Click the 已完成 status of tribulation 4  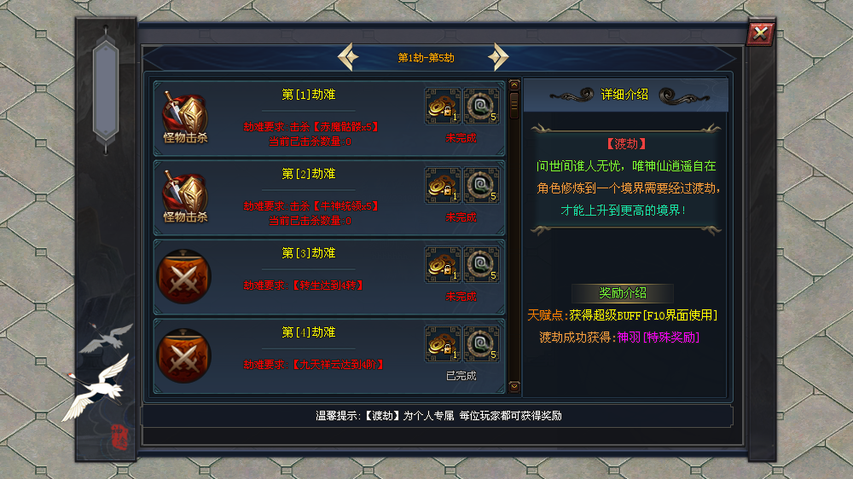(461, 376)
